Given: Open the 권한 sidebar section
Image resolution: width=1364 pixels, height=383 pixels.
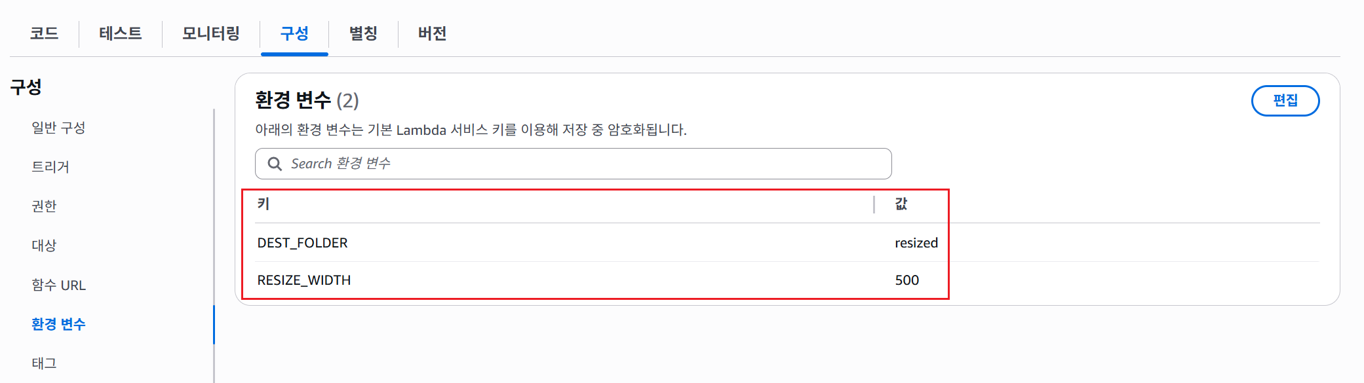Looking at the screenshot, I should pos(44,206).
